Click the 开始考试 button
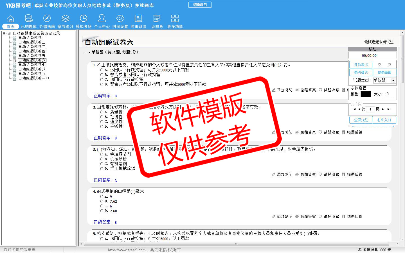The image size is (405, 253). click(361, 65)
